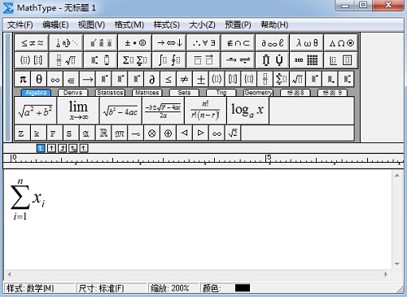
Task: Open the 视图(V) menu
Action: (91, 25)
